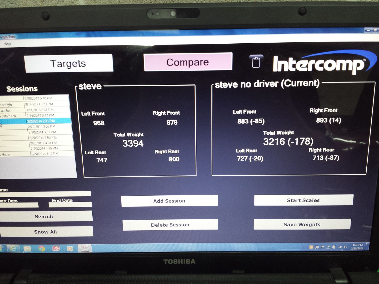Click Show All sessions button
The width and height of the screenshot is (379, 284).
pos(45,232)
